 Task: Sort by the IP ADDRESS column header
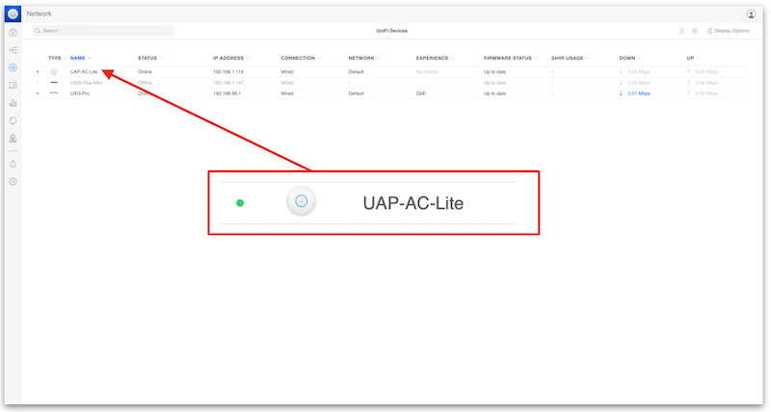point(231,58)
